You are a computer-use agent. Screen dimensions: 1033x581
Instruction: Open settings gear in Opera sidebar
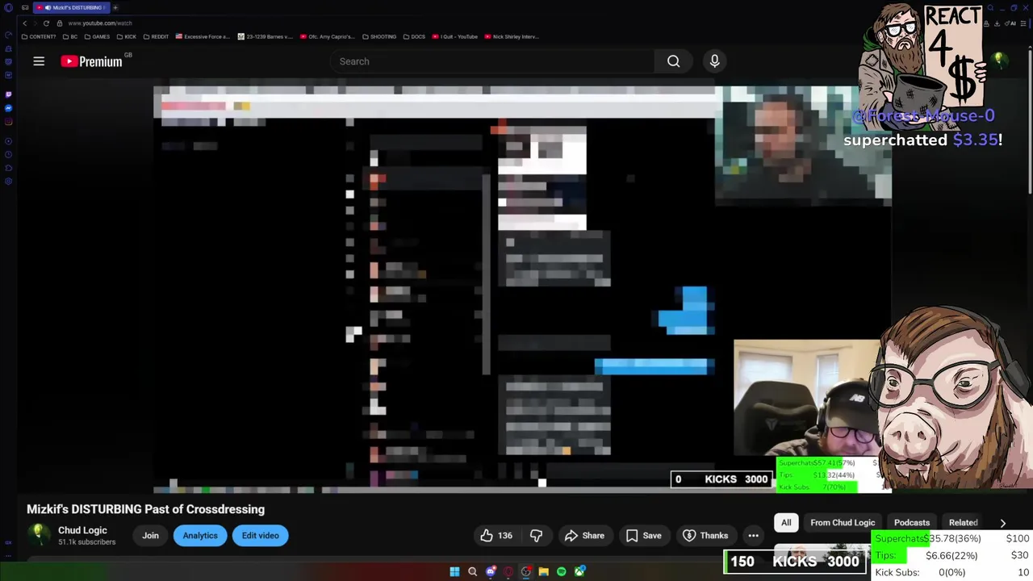click(x=8, y=182)
